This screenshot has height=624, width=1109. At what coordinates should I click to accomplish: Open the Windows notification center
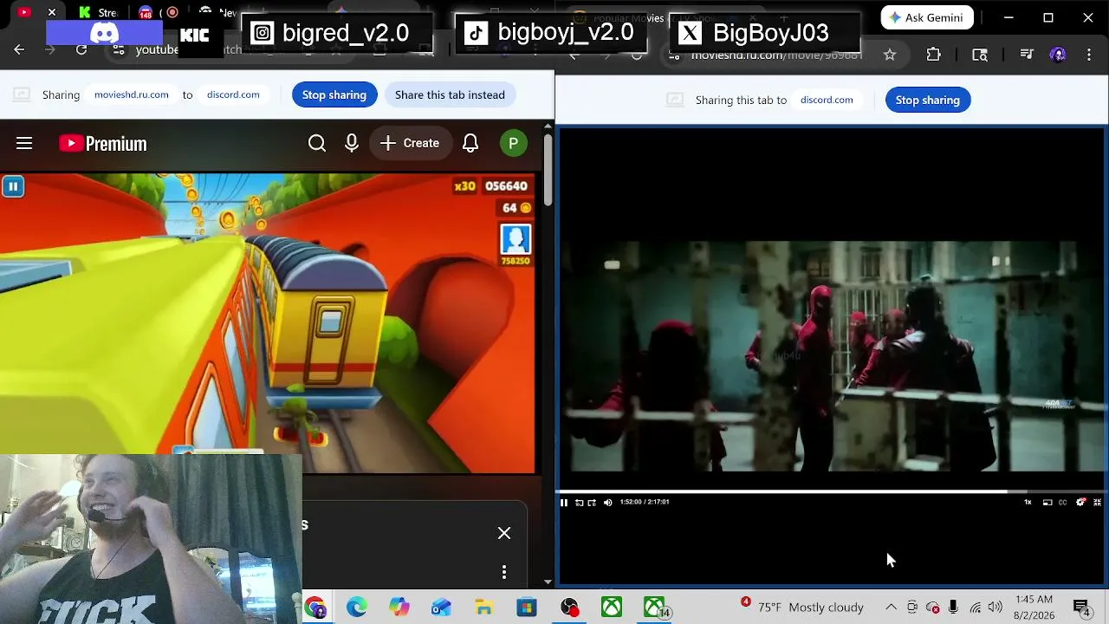1082,608
